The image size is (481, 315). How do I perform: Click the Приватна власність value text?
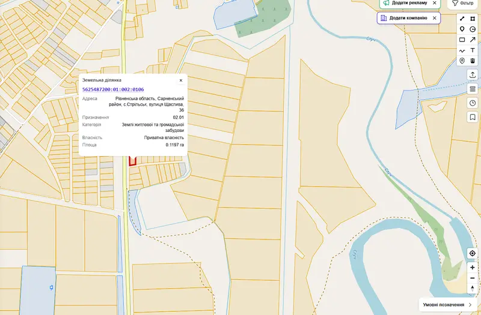[x=164, y=138]
